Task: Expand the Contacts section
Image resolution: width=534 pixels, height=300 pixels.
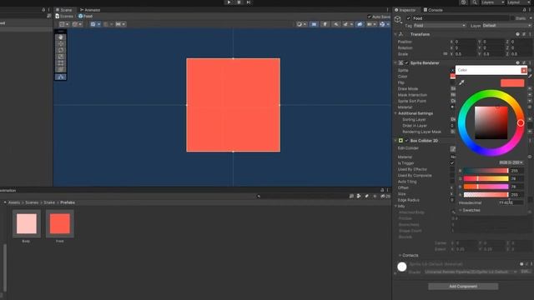Action: [x=400, y=255]
